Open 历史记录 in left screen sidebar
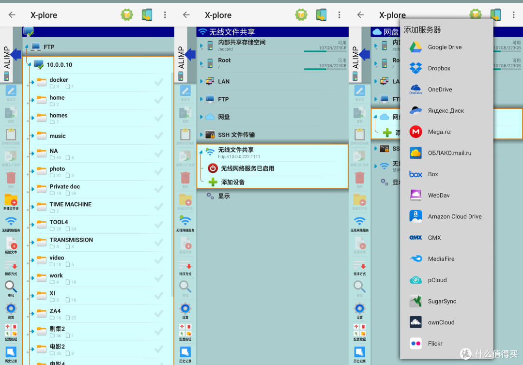This screenshot has height=365, width=523. click(x=11, y=354)
